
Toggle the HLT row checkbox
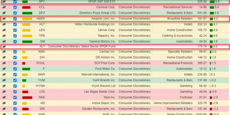click(15, 24)
